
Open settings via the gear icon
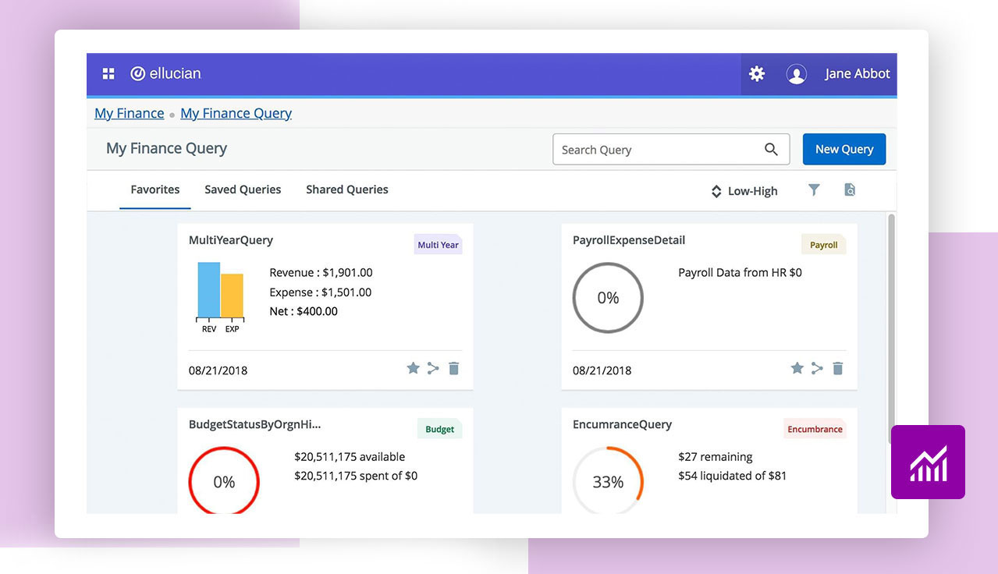tap(756, 73)
